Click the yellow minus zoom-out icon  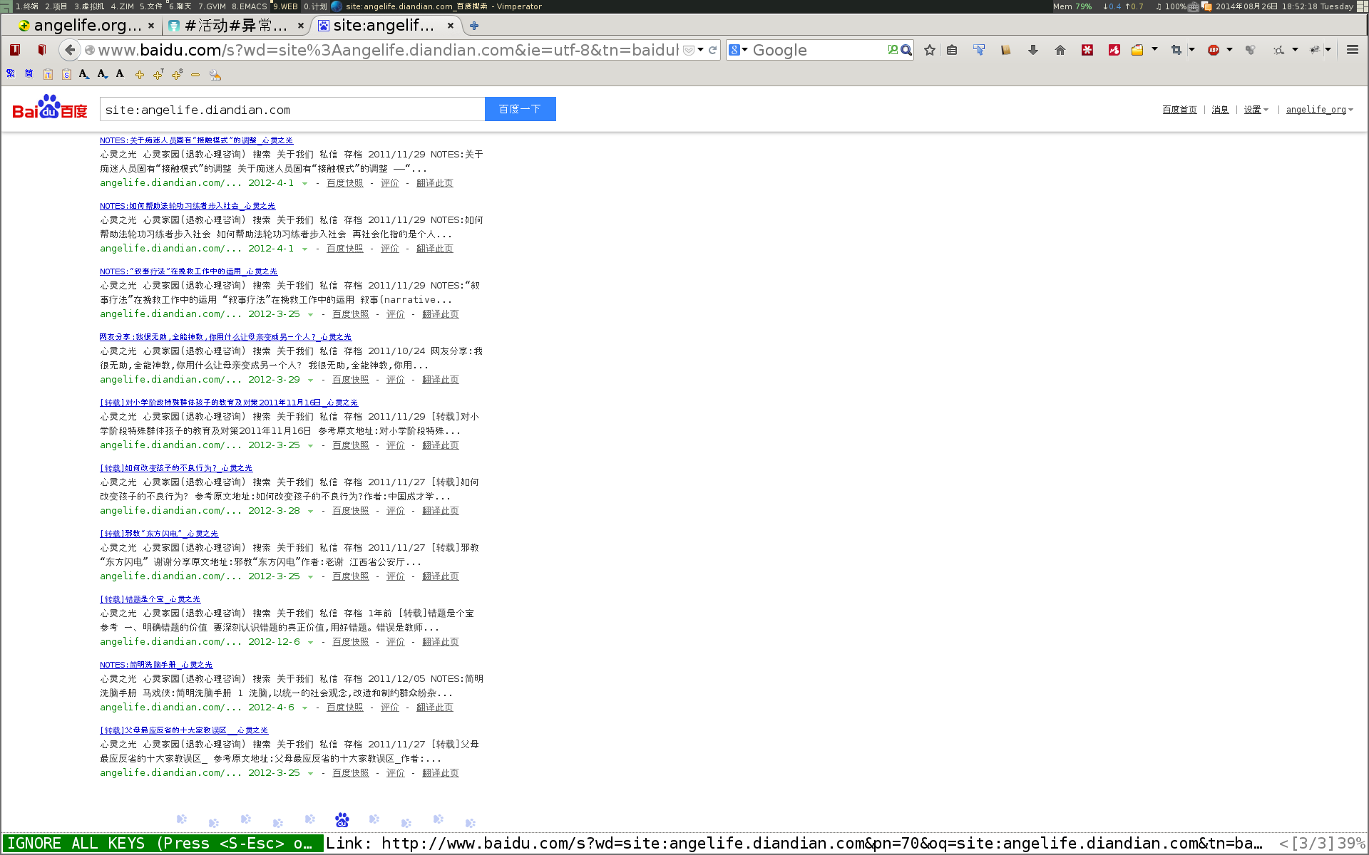[195, 74]
